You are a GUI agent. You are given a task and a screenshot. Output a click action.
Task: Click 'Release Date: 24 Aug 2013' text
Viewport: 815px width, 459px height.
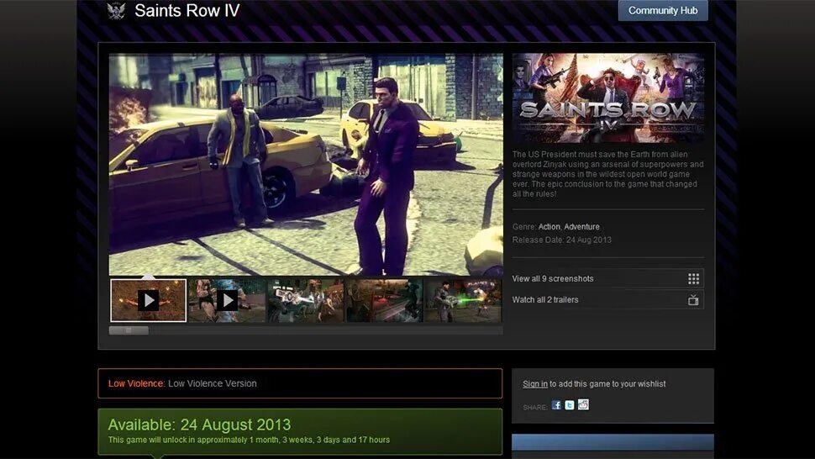[561, 240]
